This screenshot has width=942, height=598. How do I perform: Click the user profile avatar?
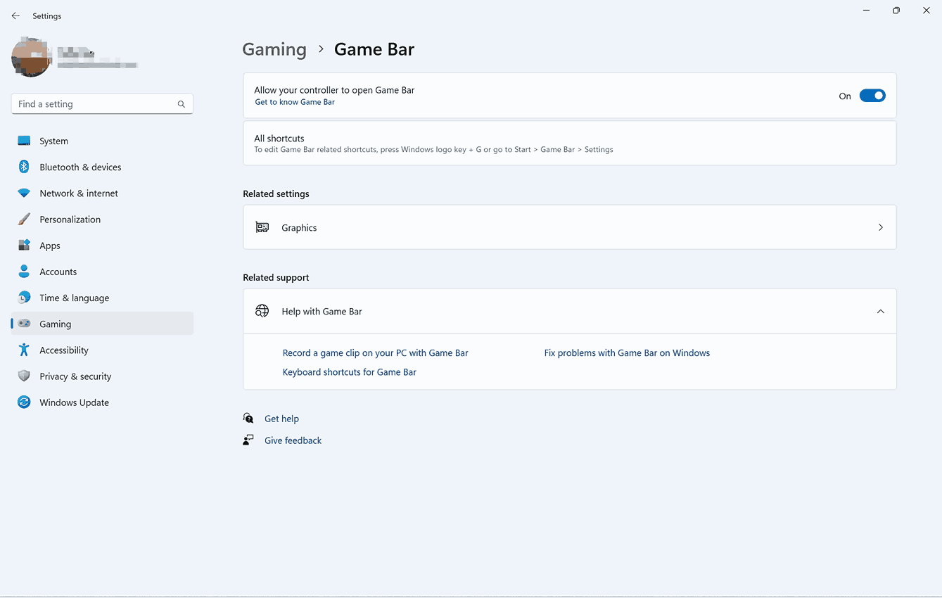click(31, 57)
